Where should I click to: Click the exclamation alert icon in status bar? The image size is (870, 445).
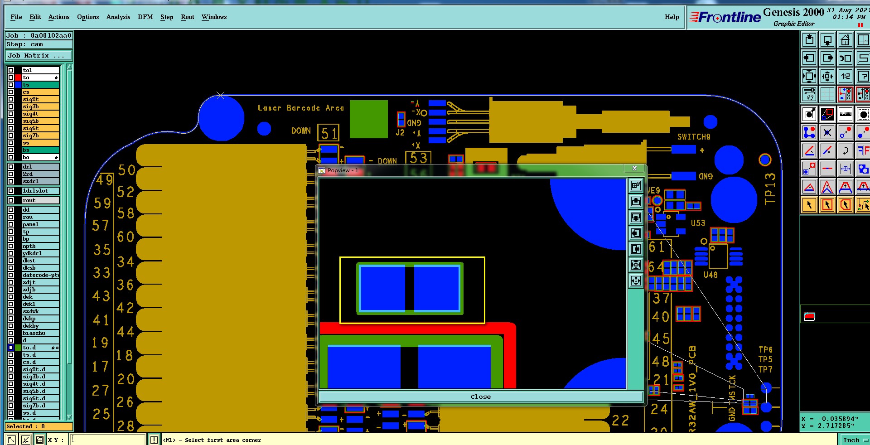coord(154,440)
